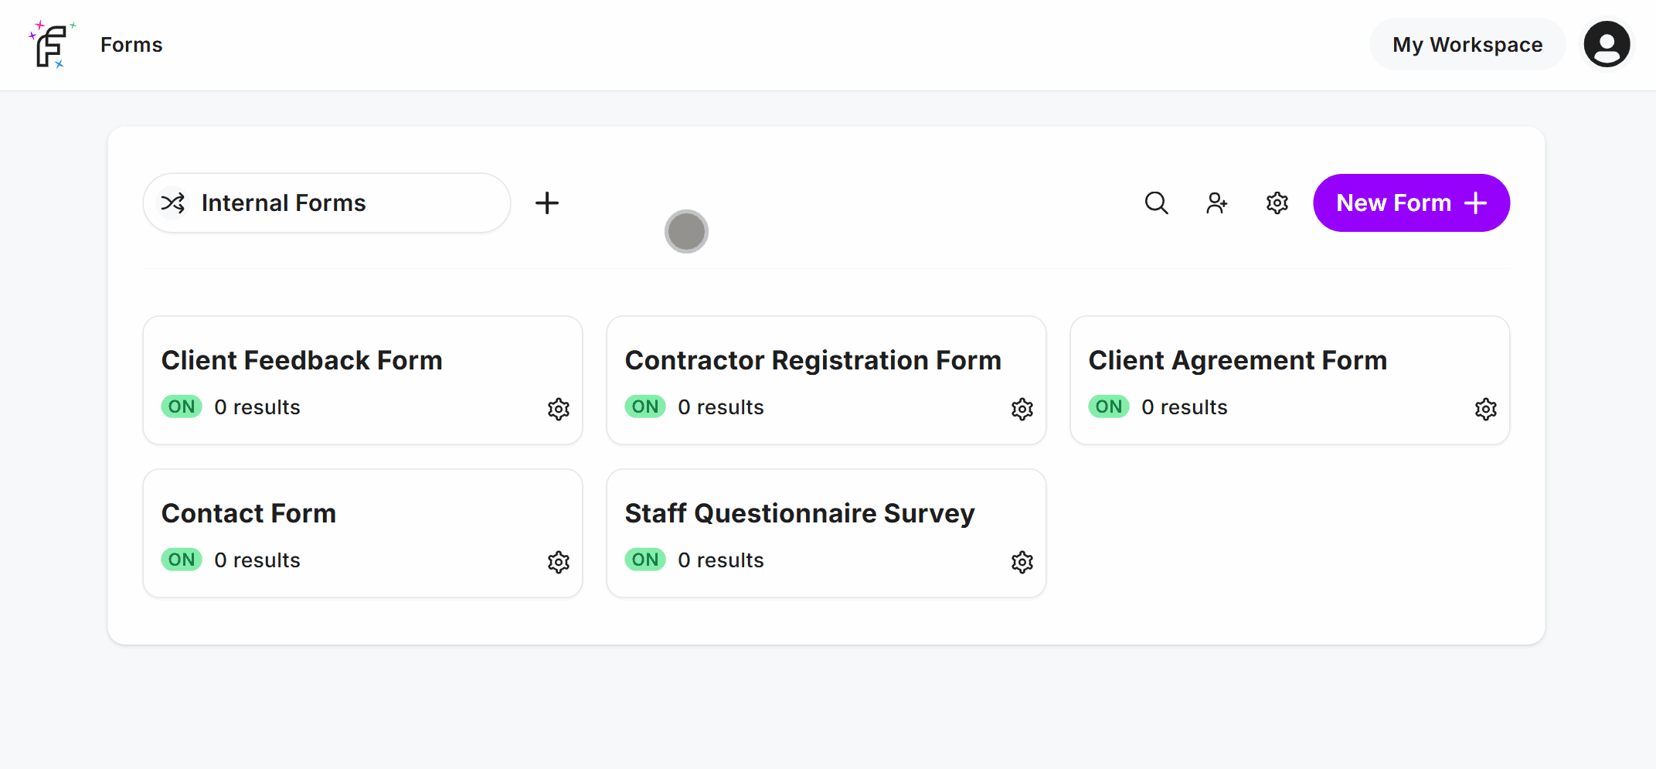
Task: Open the Client Agreement Form card
Action: [1290, 380]
